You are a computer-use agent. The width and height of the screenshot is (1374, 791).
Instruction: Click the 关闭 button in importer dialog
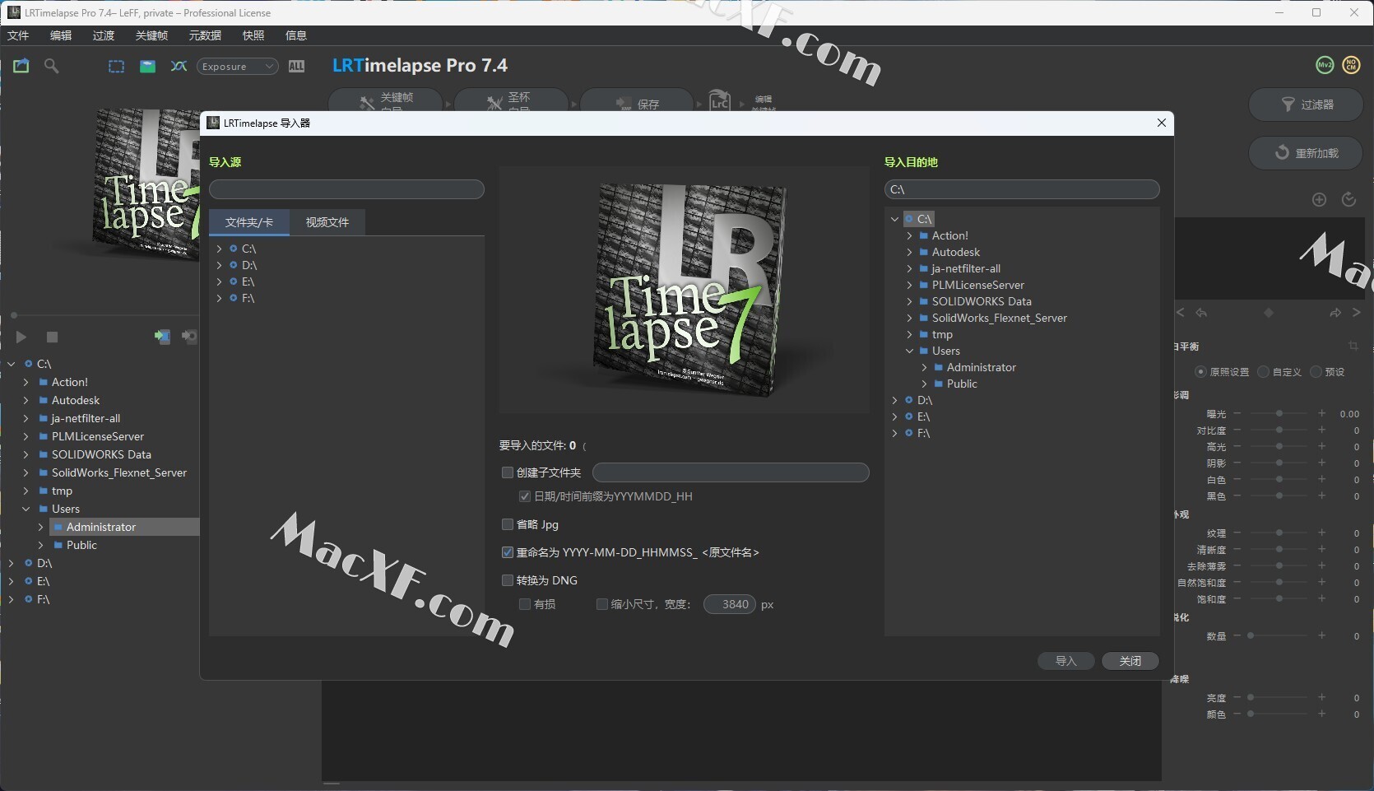[1130, 661]
